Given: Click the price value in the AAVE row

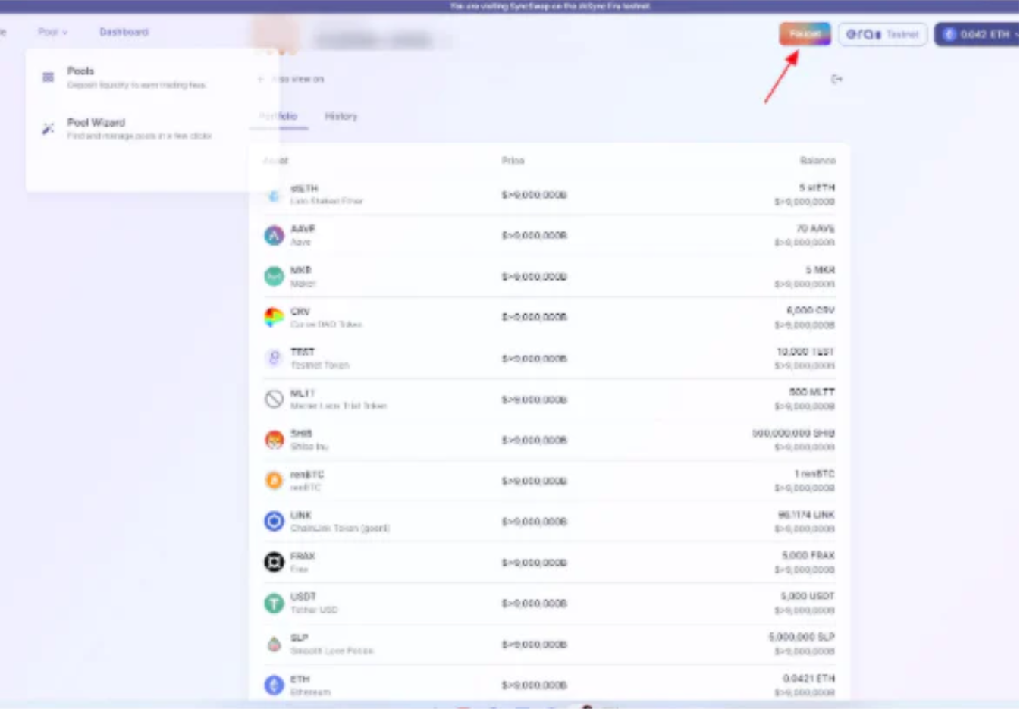Looking at the screenshot, I should (x=534, y=236).
